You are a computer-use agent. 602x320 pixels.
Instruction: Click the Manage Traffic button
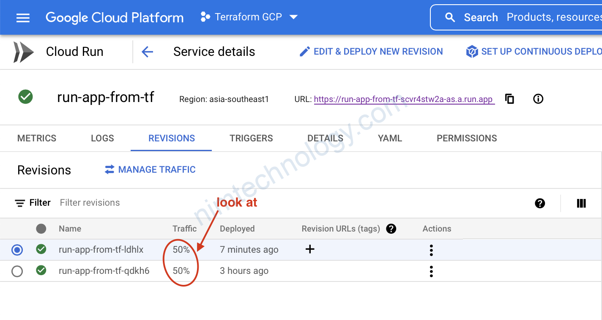tap(150, 170)
